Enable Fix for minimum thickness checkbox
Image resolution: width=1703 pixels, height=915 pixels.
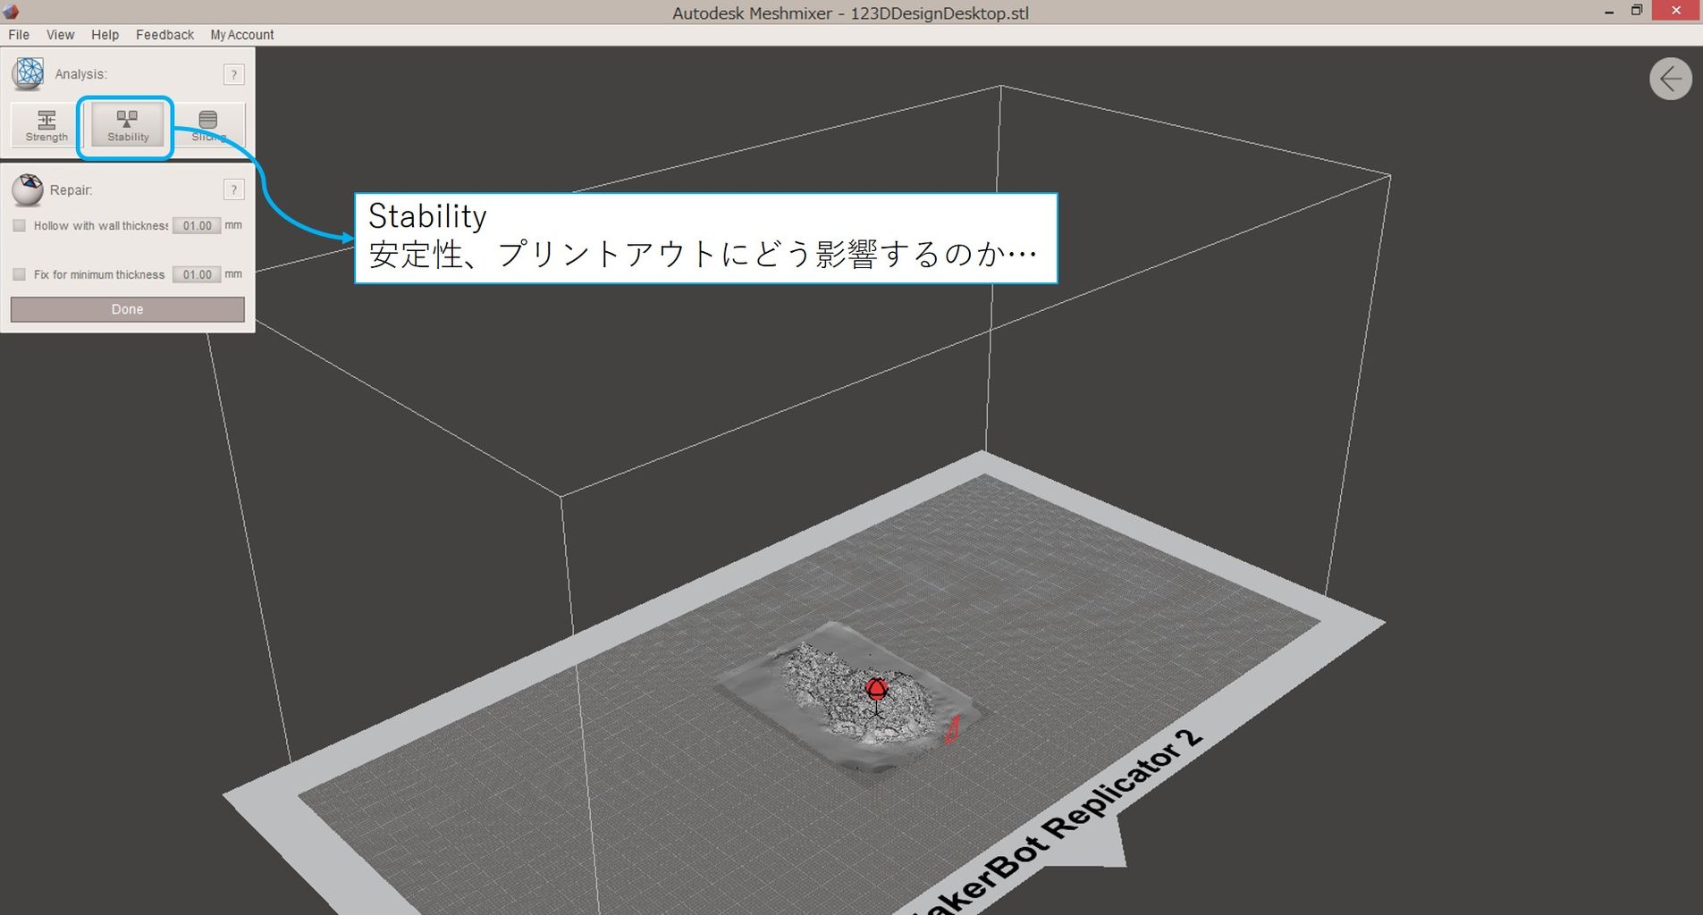[x=19, y=274]
